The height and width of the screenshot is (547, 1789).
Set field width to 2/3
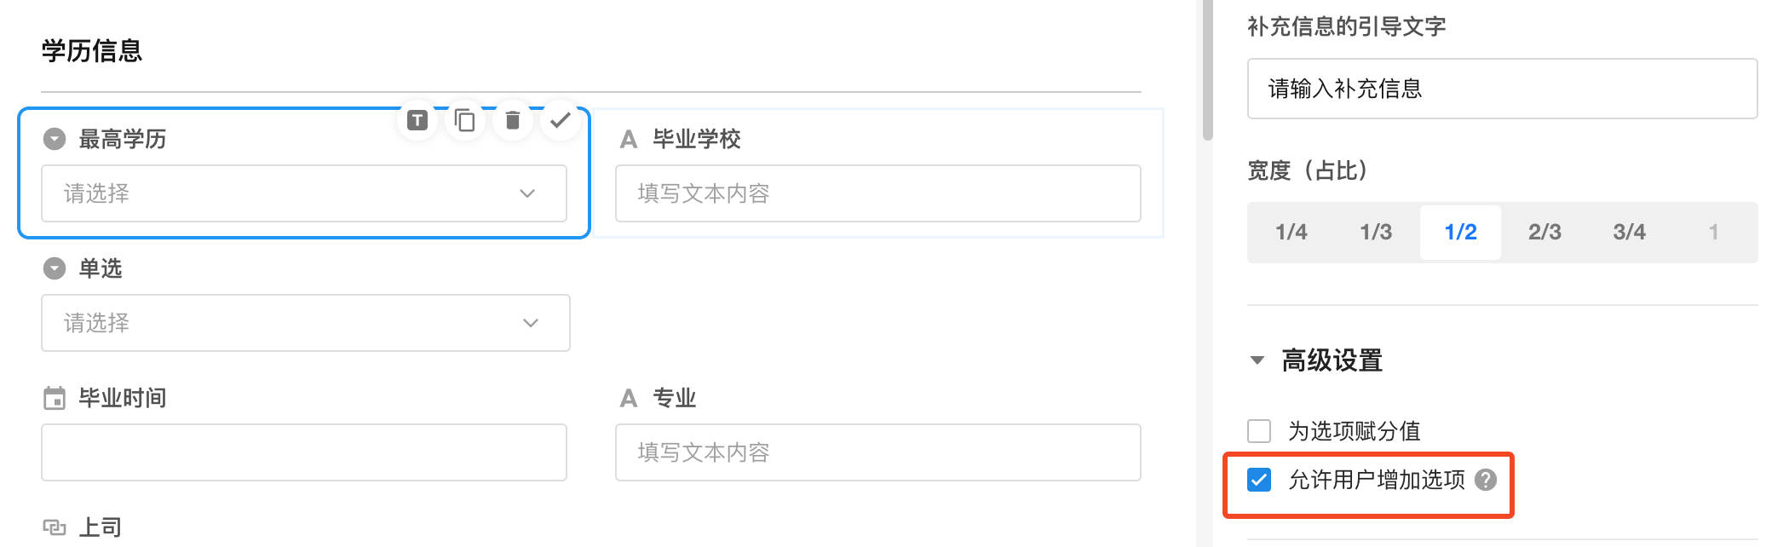click(x=1545, y=232)
